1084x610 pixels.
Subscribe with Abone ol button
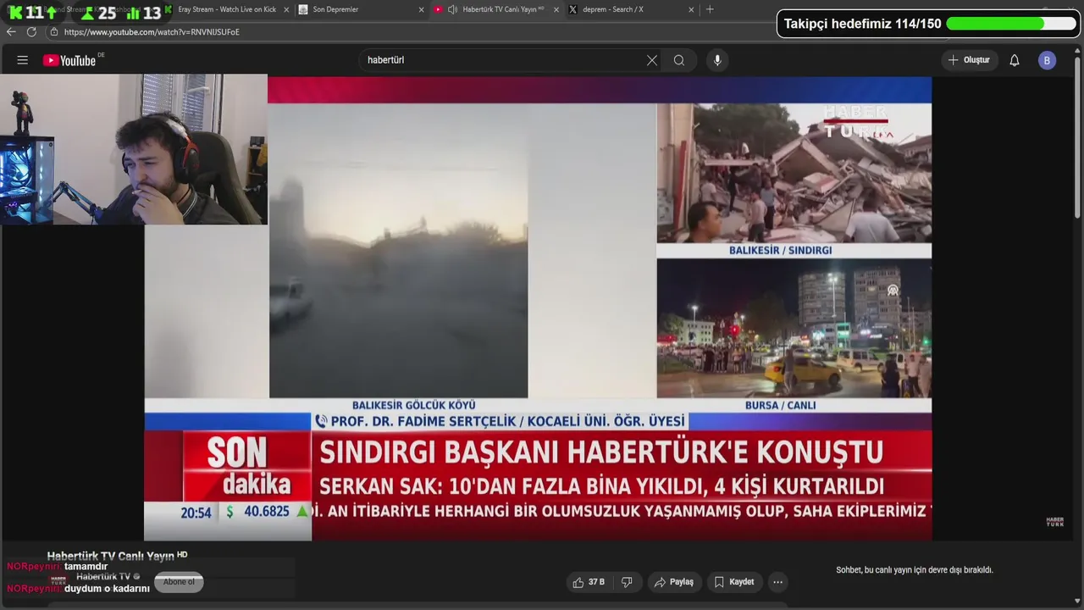point(179,582)
